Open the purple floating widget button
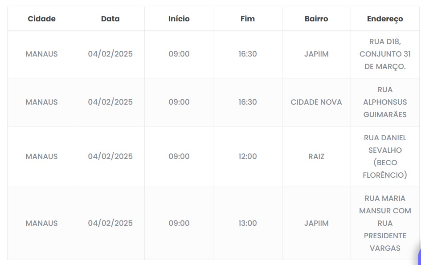 (x=419, y=257)
